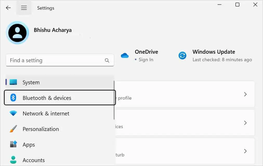The image size is (263, 166).
Task: Click the Windows Update sync icon
Action: (182, 55)
